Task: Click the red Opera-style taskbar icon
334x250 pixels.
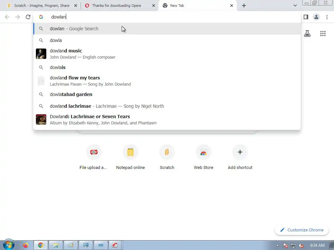Action: pyautogui.click(x=115, y=245)
